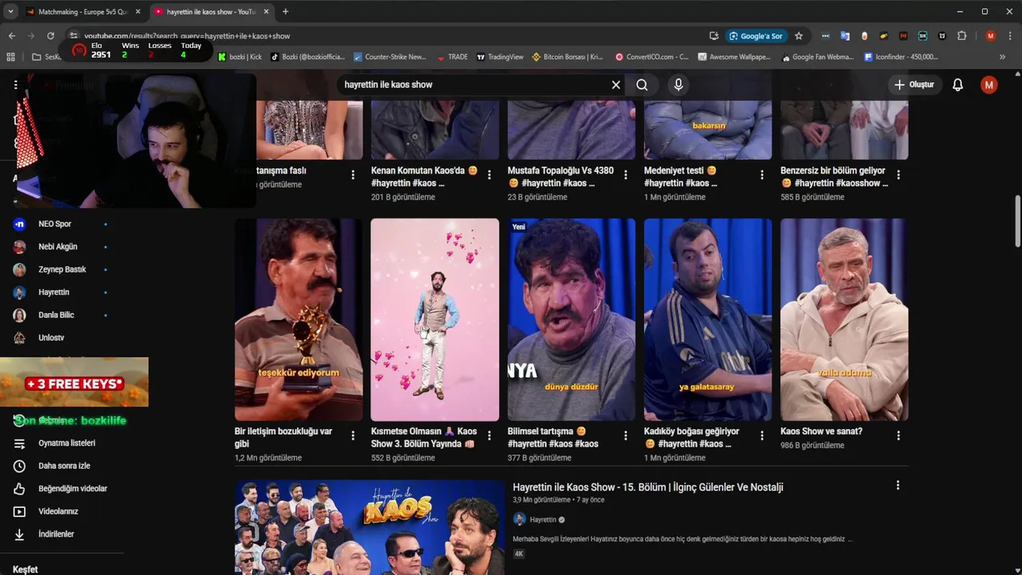This screenshot has height=575, width=1022.
Task: Start voice search with the microphone icon
Action: pyautogui.click(x=679, y=85)
